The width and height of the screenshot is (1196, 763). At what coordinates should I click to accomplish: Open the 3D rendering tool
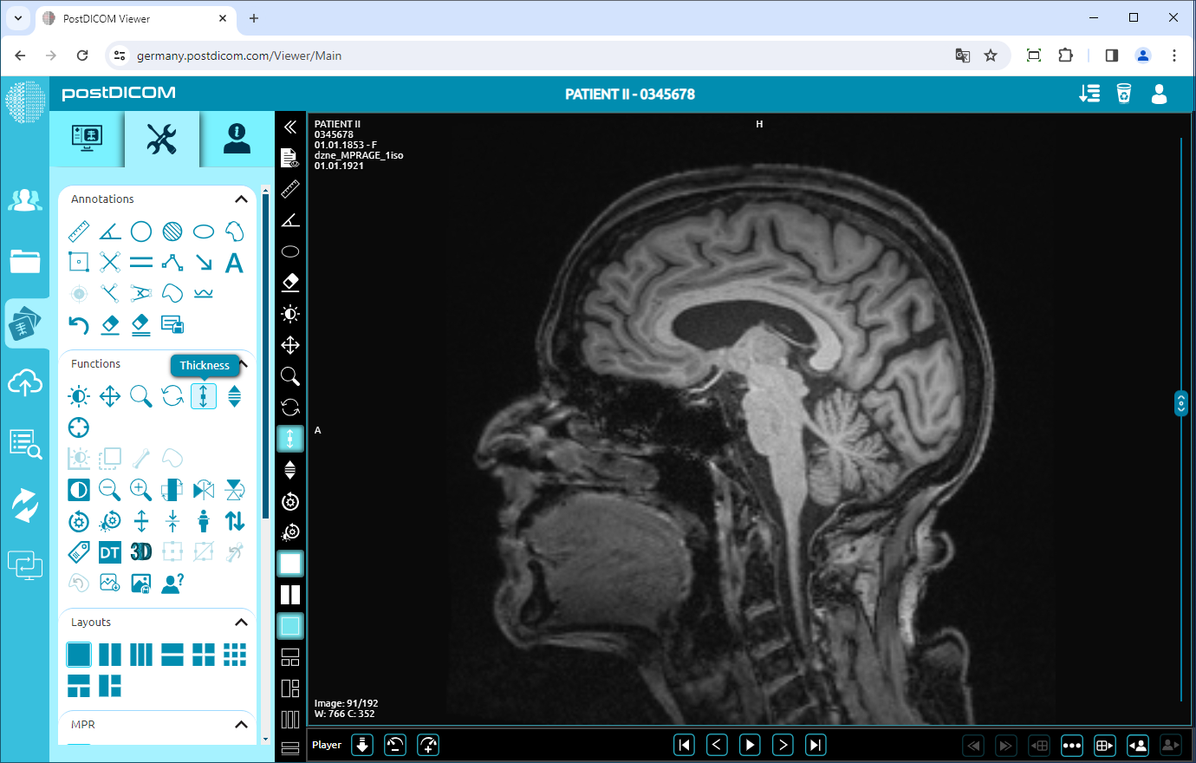140,551
